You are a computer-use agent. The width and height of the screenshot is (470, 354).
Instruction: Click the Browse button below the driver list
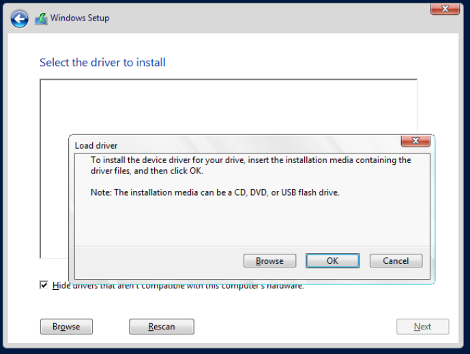coord(66,327)
